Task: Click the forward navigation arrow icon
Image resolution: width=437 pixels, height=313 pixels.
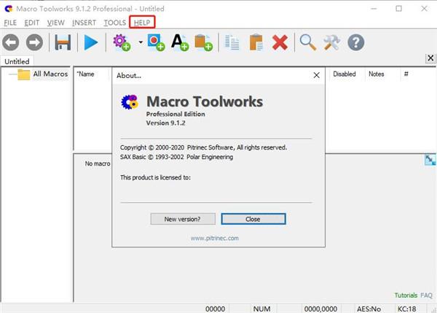Action: coord(34,42)
